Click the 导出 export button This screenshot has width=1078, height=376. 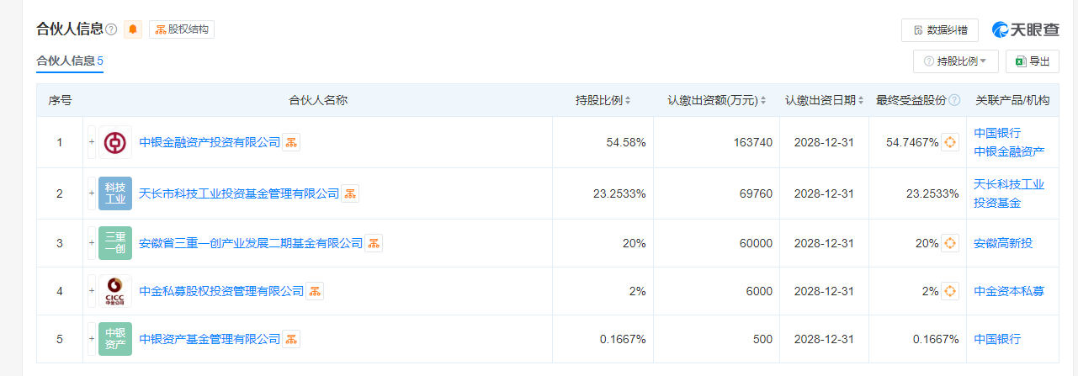click(x=1033, y=61)
